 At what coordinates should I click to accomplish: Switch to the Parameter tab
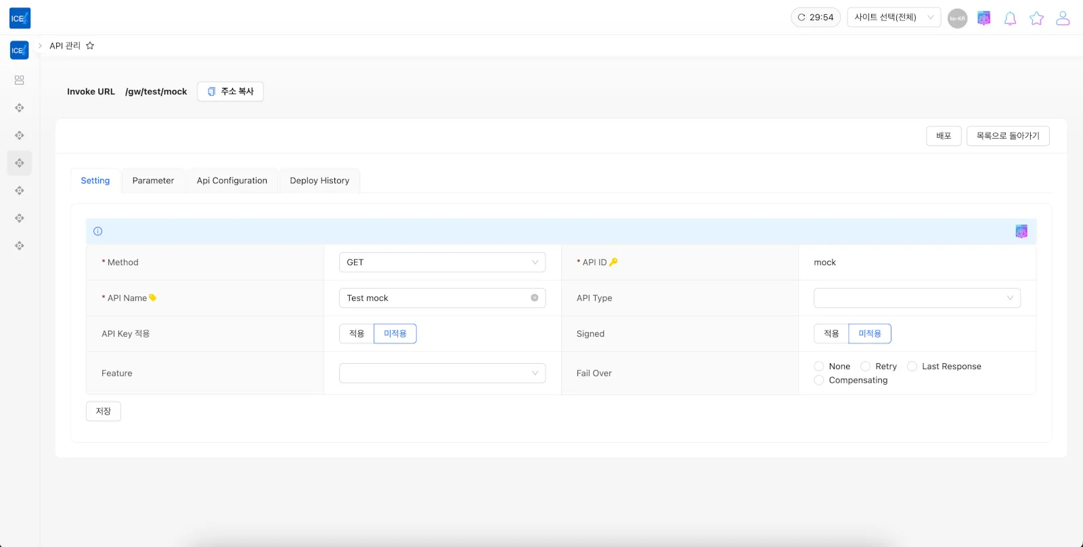coord(153,181)
